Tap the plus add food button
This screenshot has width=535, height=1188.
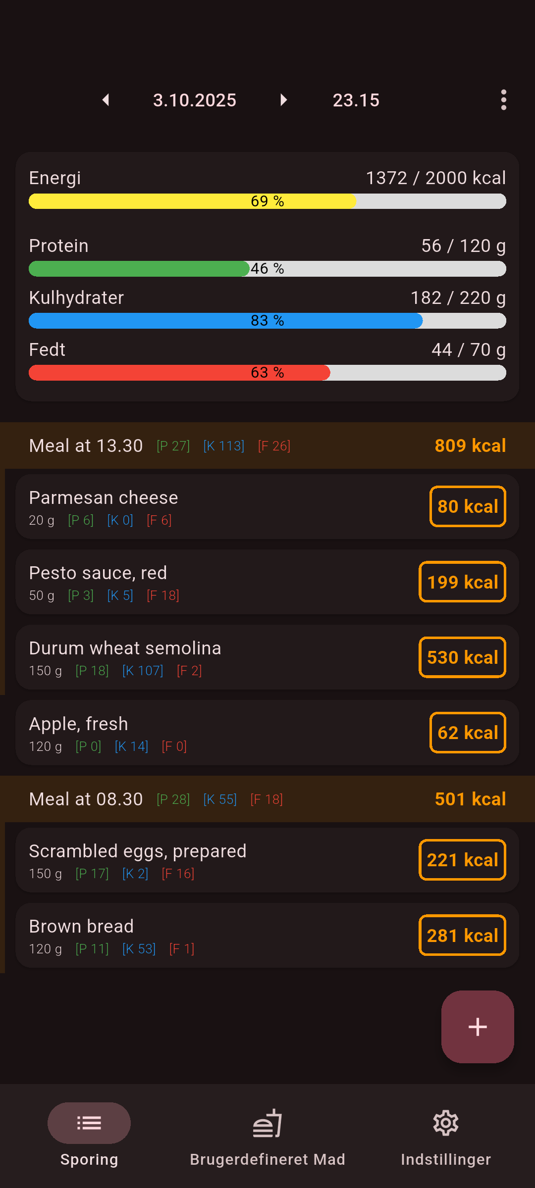pos(478,1027)
